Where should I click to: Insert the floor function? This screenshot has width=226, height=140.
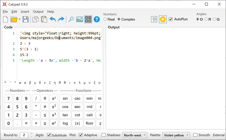[90, 123]
